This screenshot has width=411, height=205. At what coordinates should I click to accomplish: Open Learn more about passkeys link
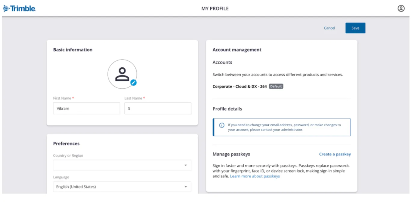click(x=255, y=176)
